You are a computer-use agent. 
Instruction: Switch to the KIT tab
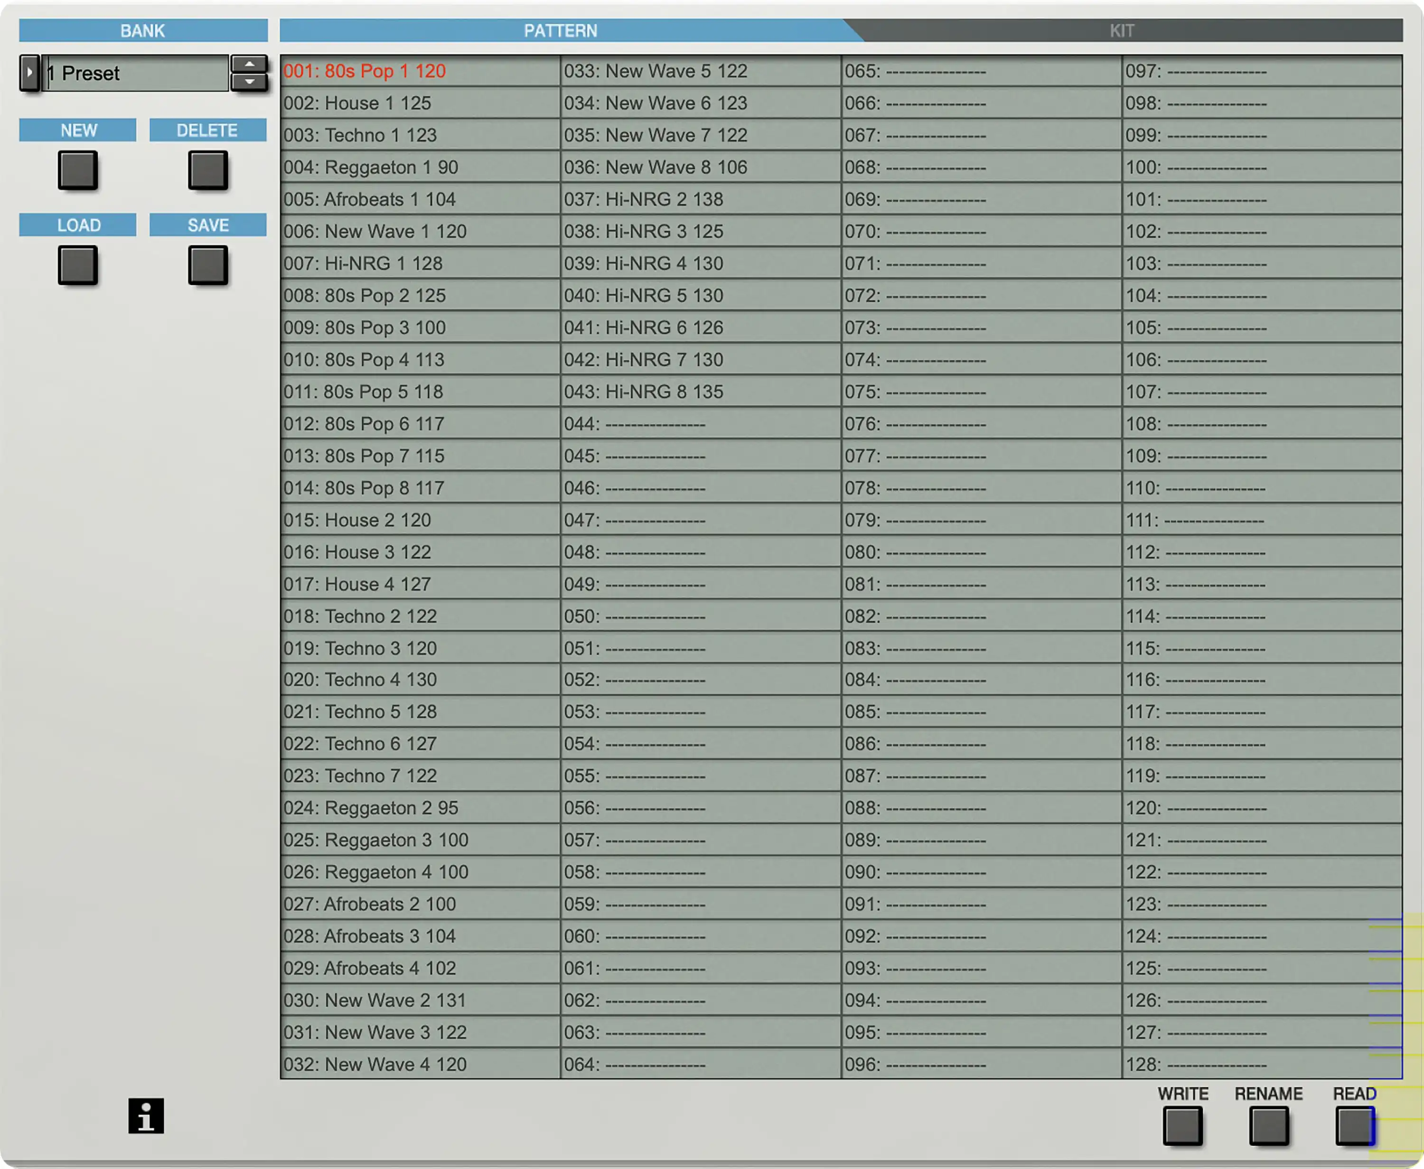pyautogui.click(x=1123, y=30)
